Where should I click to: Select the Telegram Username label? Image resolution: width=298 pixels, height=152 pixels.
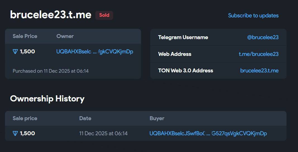(x=183, y=37)
